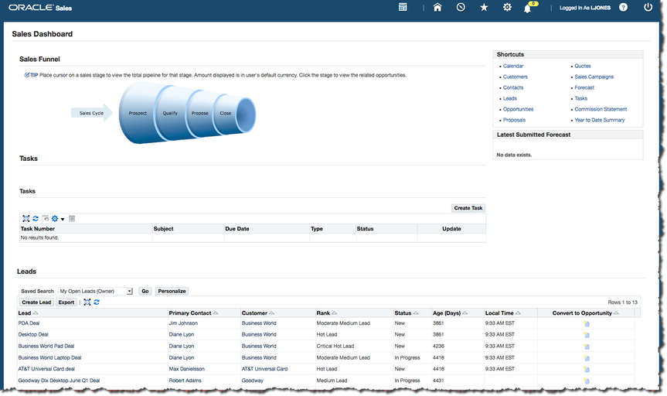Click the Export button

tap(66, 302)
